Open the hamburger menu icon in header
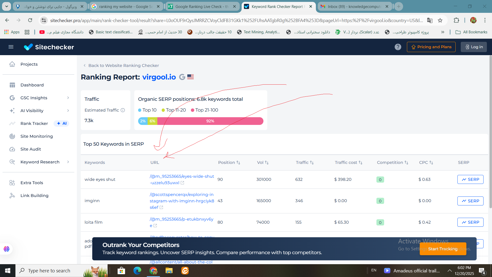492x277 pixels. [11, 47]
